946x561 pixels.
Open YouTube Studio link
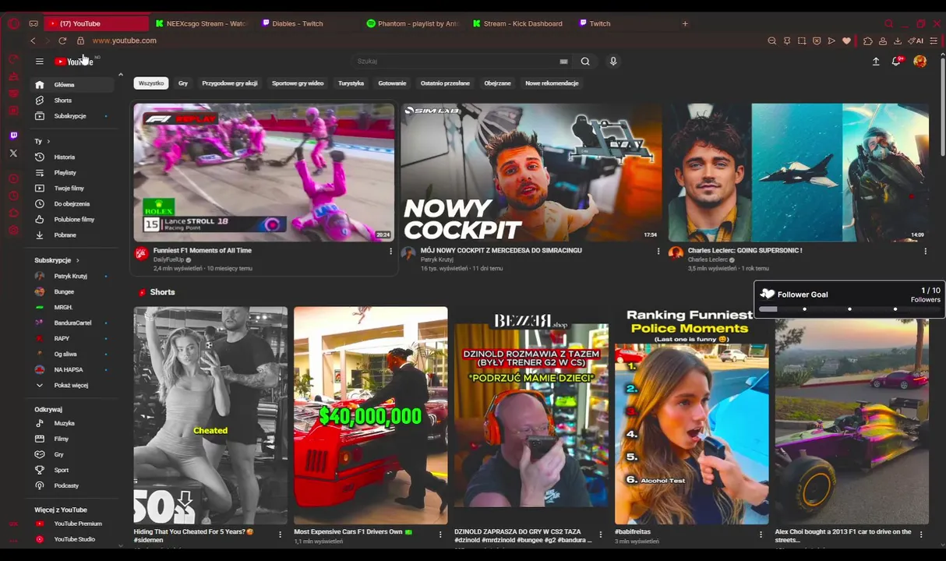(70, 539)
